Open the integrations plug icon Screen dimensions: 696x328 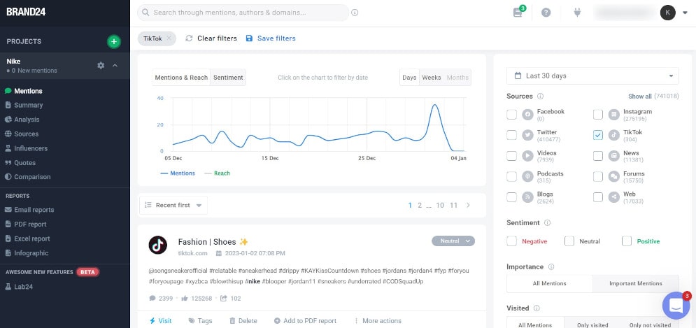577,13
